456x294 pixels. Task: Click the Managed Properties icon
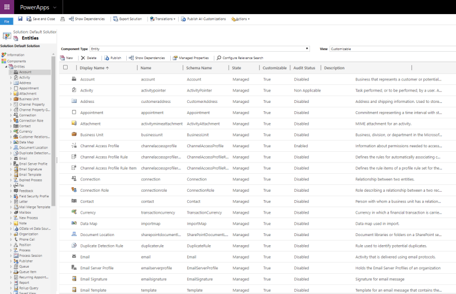click(x=175, y=58)
